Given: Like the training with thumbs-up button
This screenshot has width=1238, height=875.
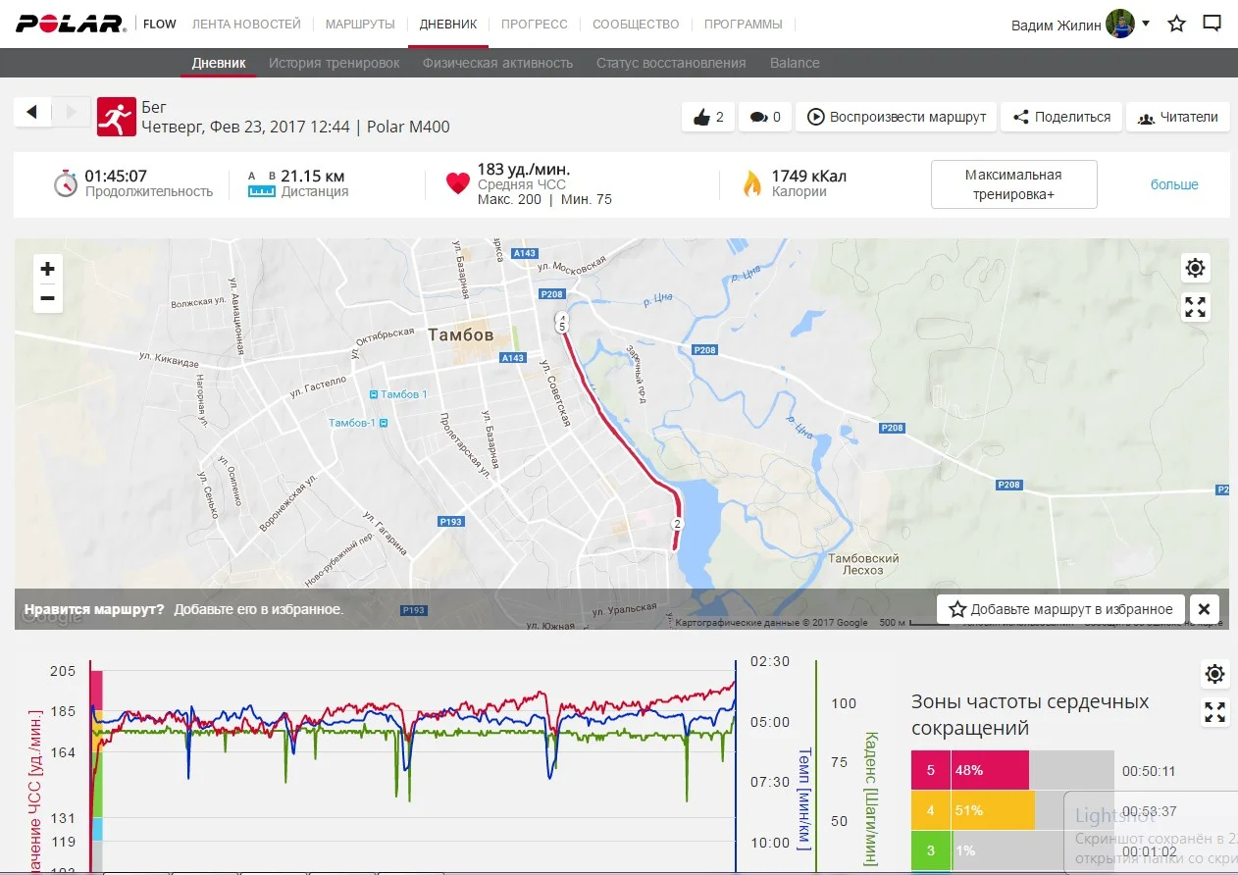Looking at the screenshot, I should tap(708, 117).
